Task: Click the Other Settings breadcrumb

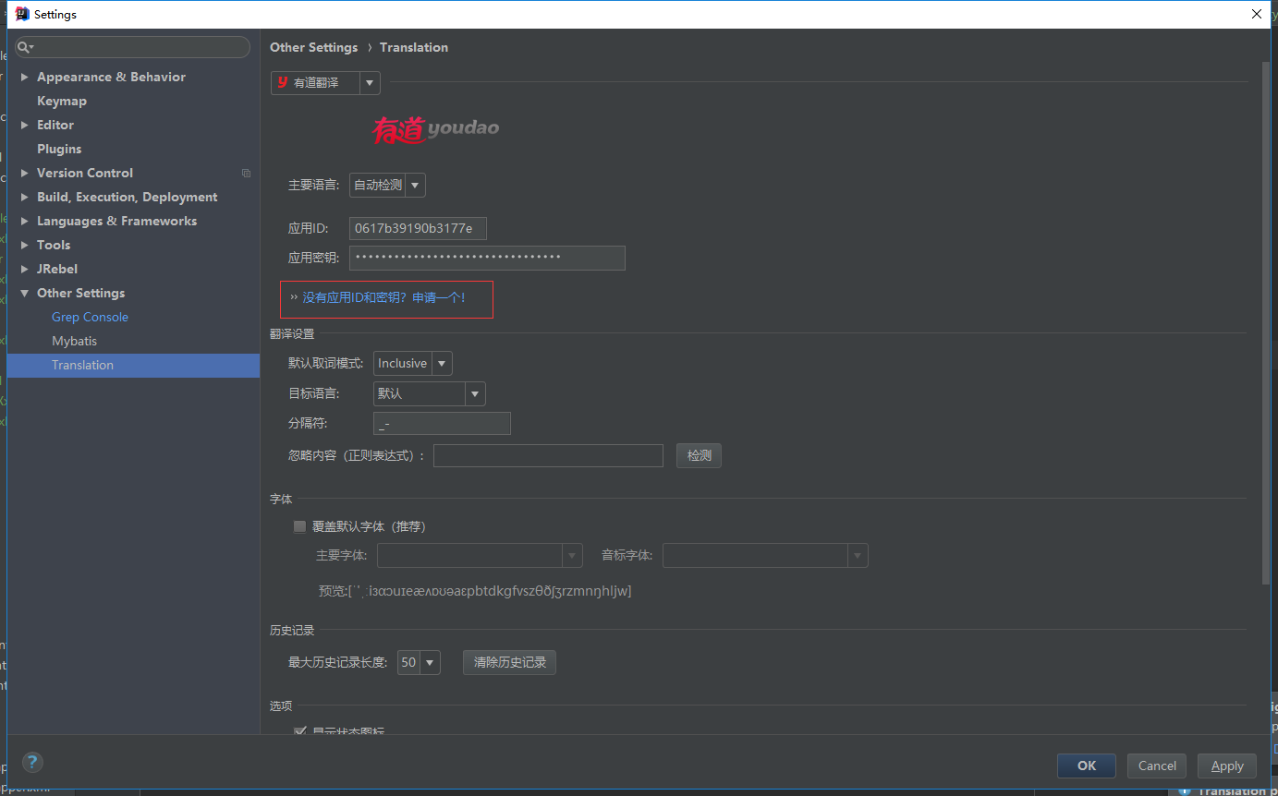Action: (x=313, y=47)
